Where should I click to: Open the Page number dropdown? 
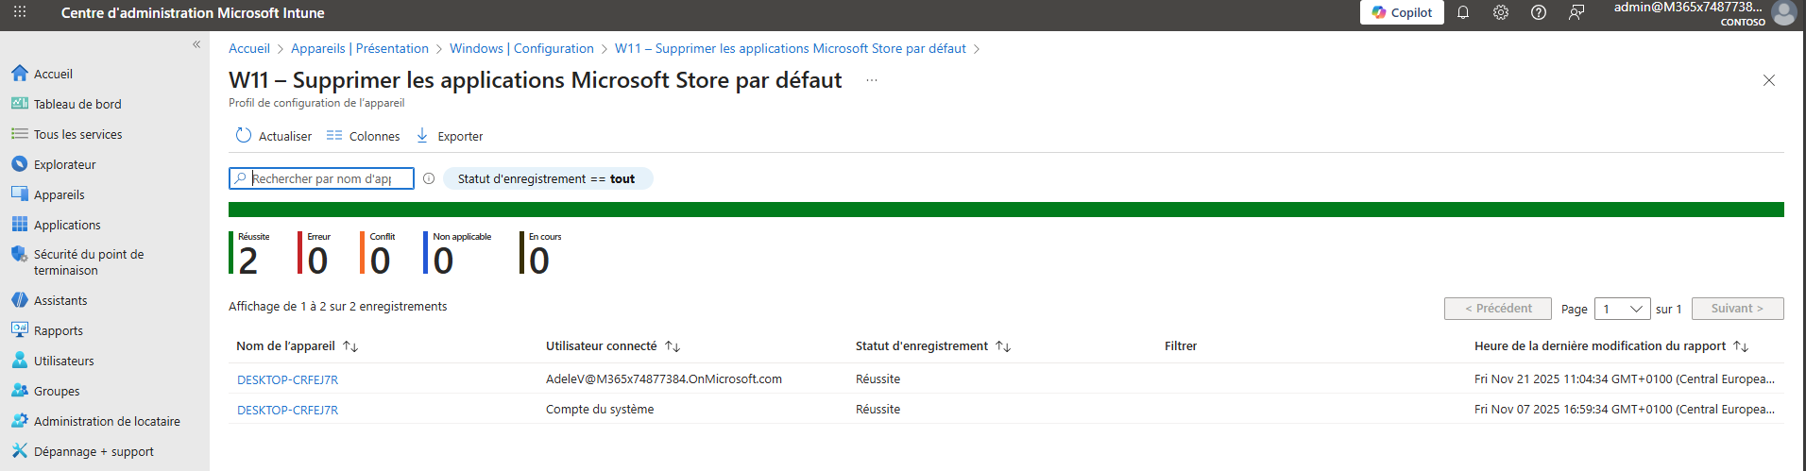click(x=1623, y=309)
